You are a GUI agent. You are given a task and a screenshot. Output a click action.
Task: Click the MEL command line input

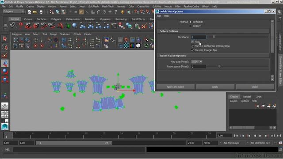(79, 149)
